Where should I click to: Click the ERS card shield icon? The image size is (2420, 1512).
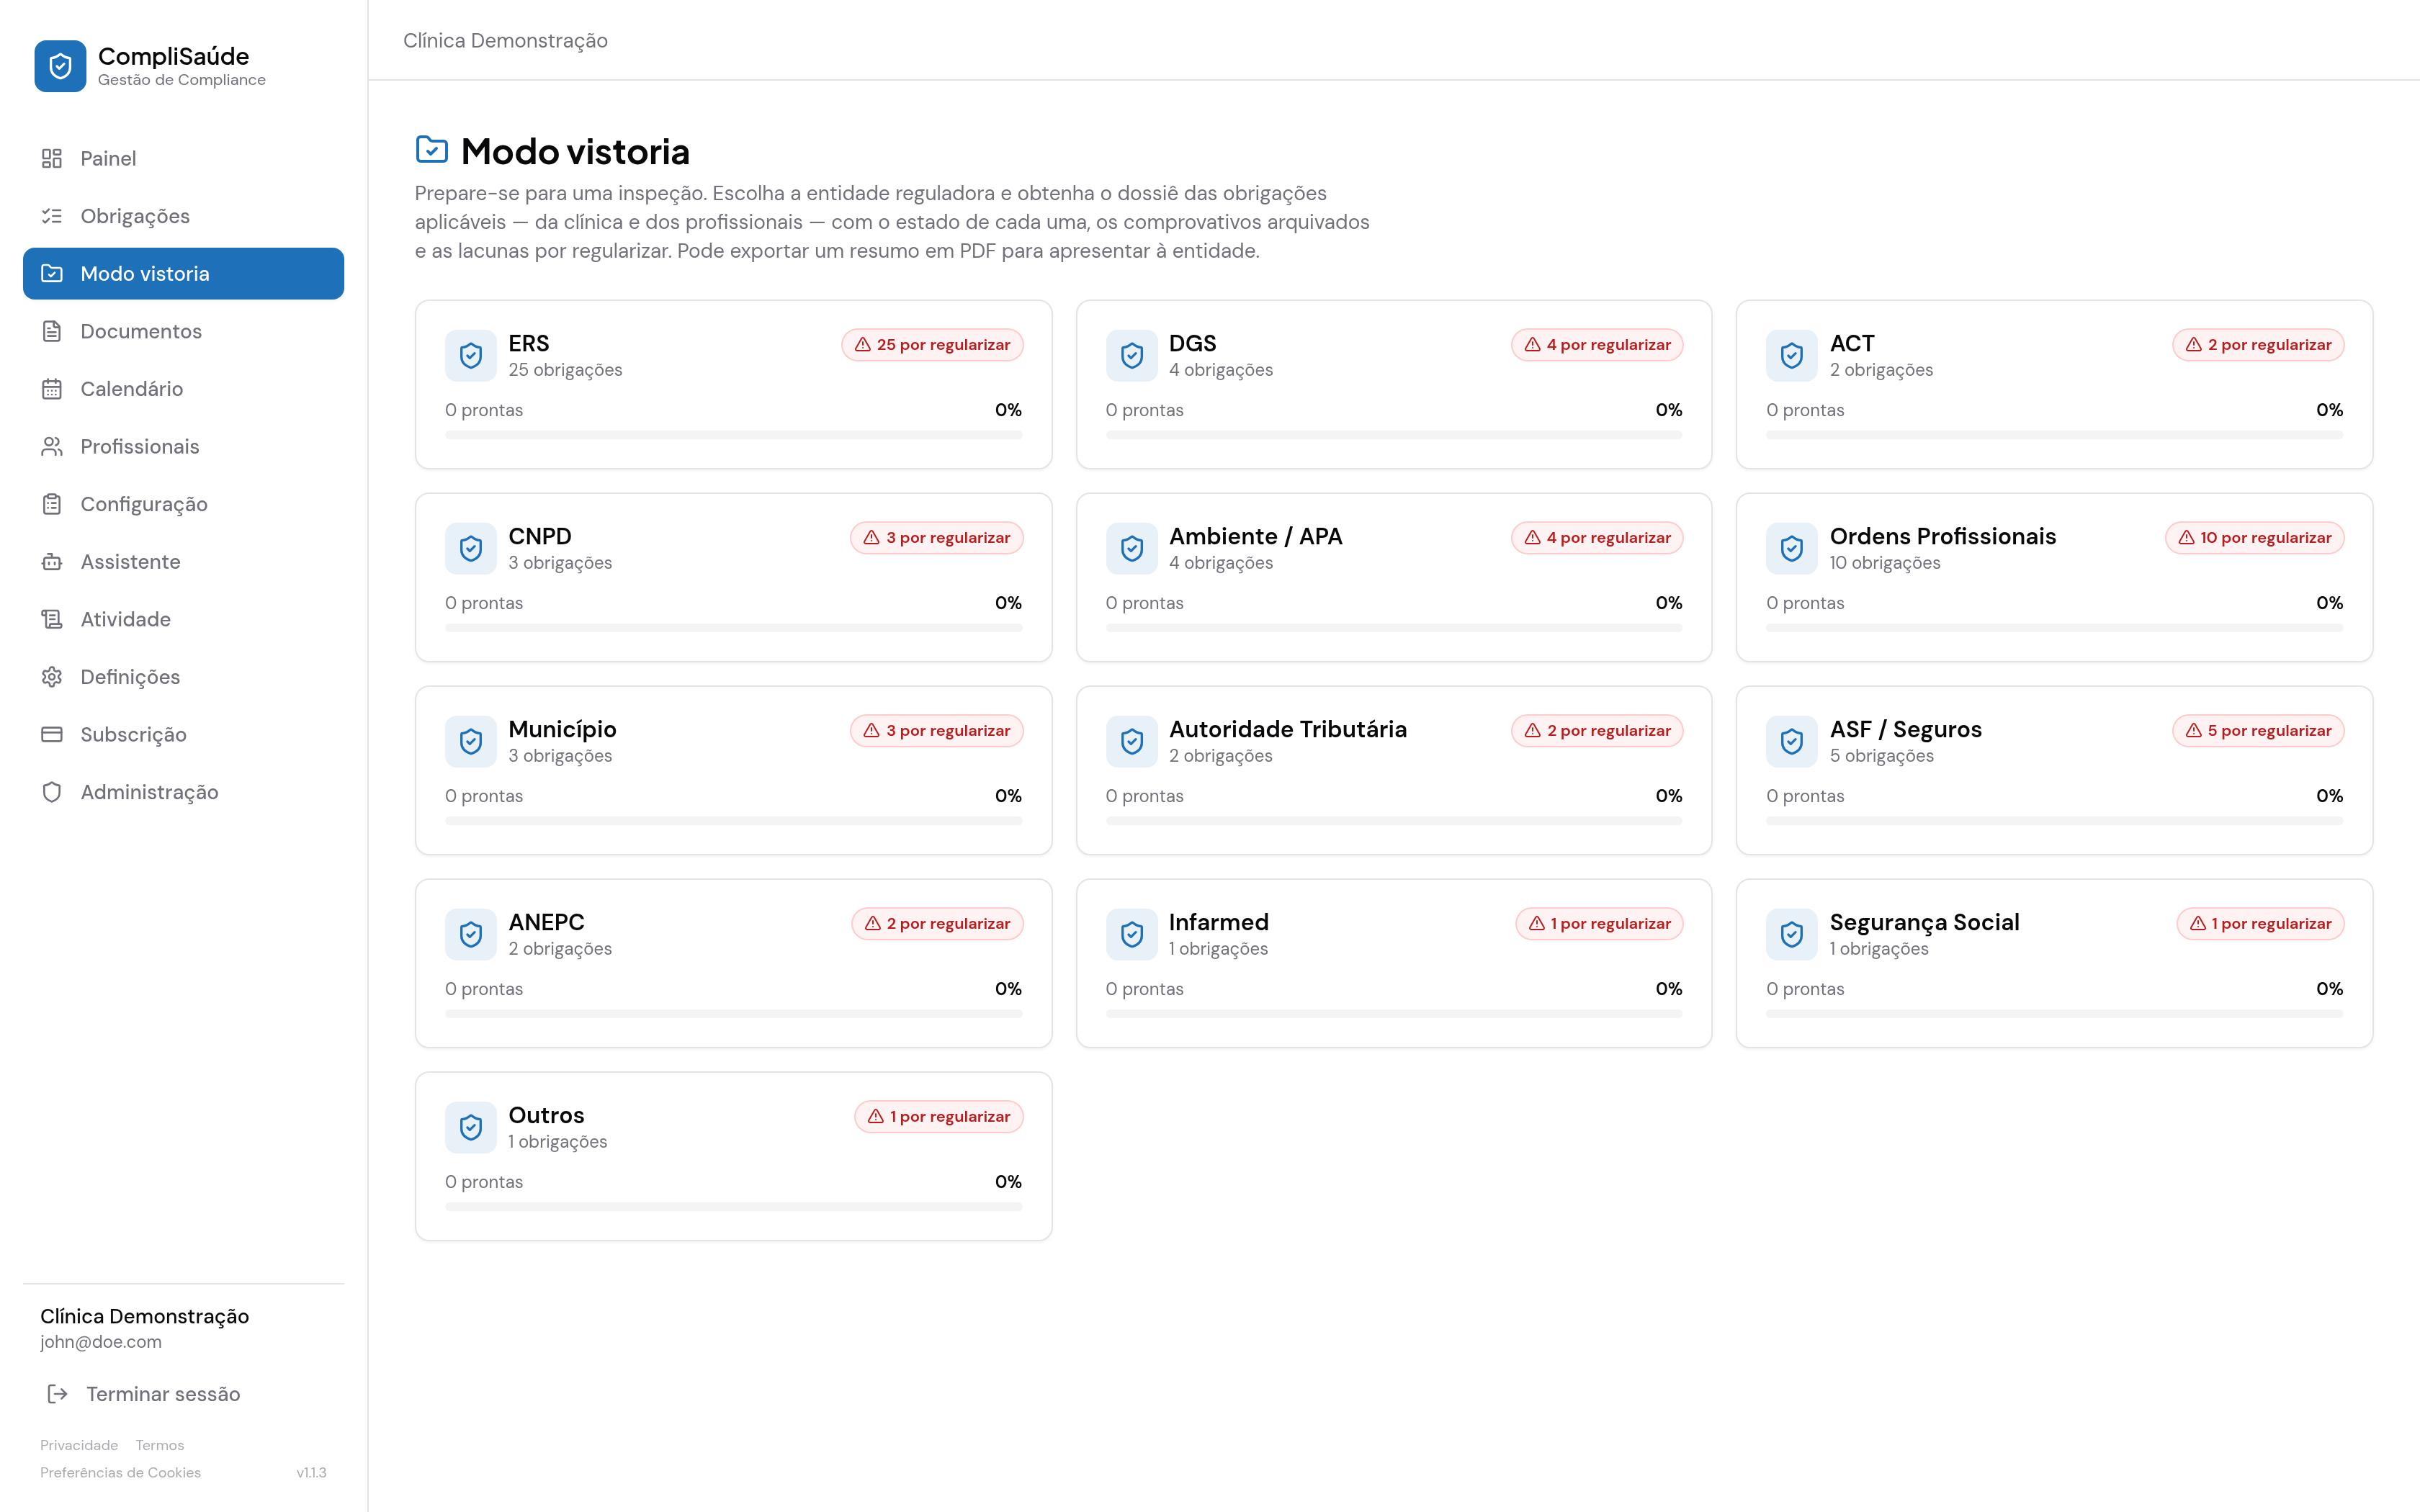pos(471,355)
